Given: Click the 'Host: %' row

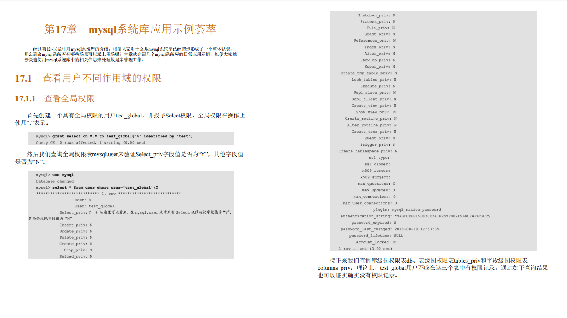Looking at the screenshot, I should (83, 200).
